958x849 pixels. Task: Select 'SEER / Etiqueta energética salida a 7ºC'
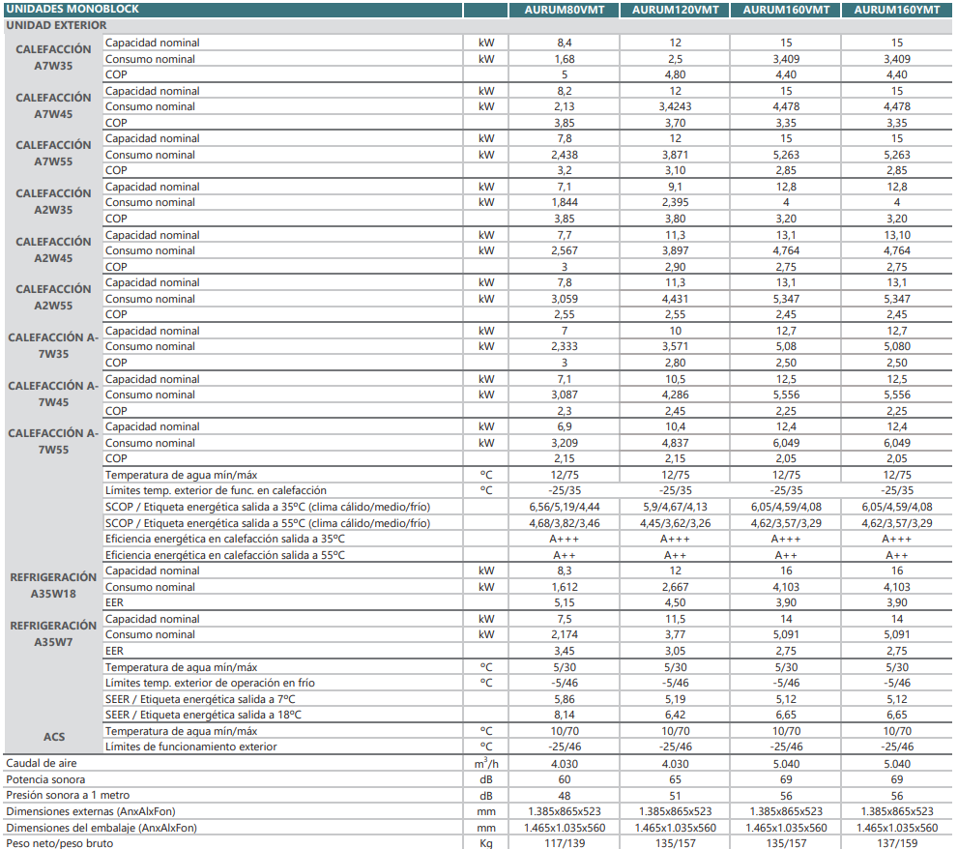tap(200, 699)
